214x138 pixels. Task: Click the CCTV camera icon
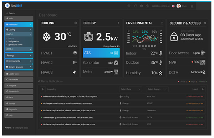[x=203, y=72]
